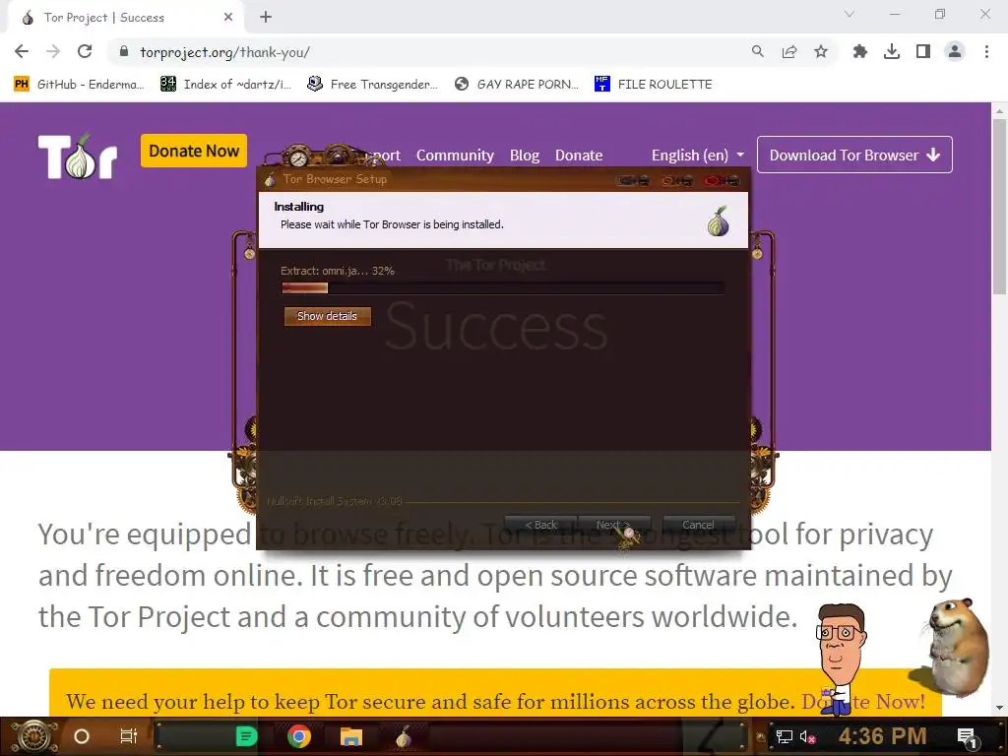The width and height of the screenshot is (1008, 756).
Task: Open the network tray icon
Action: [784, 736]
